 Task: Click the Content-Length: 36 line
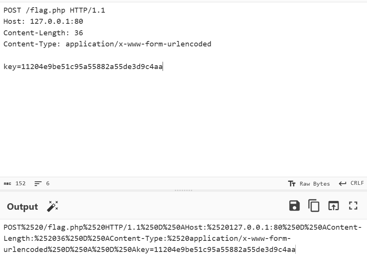43,33
